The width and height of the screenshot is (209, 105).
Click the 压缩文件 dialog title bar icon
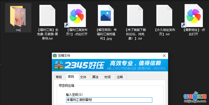[x=55, y=56]
